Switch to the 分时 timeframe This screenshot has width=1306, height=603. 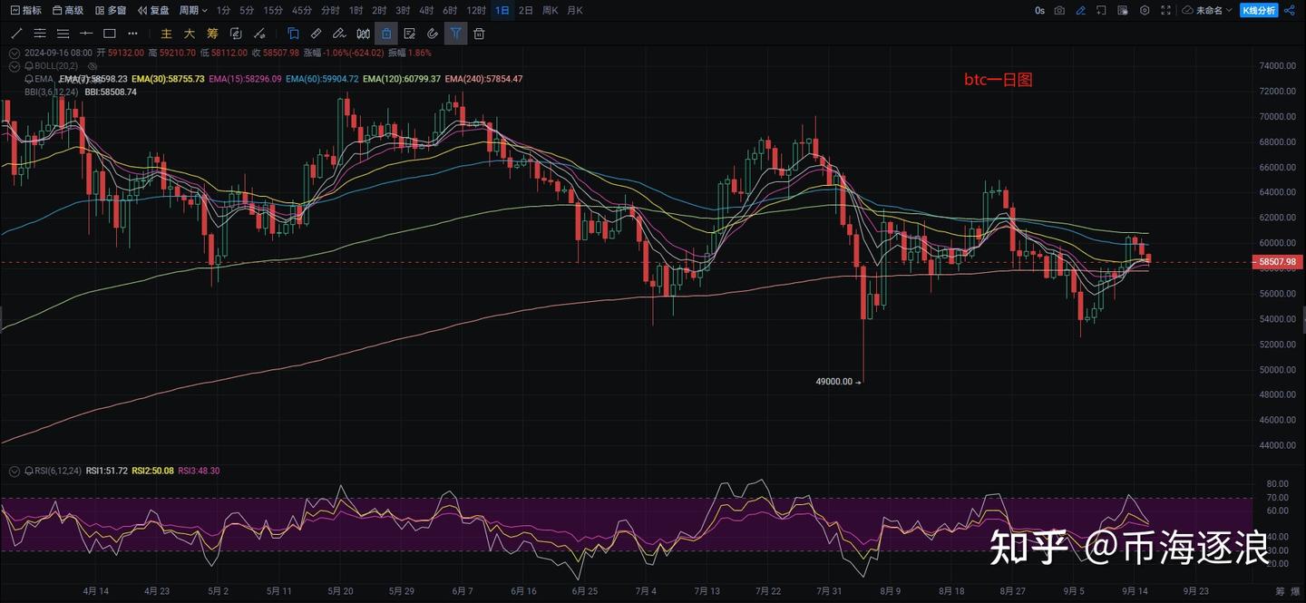(x=331, y=10)
